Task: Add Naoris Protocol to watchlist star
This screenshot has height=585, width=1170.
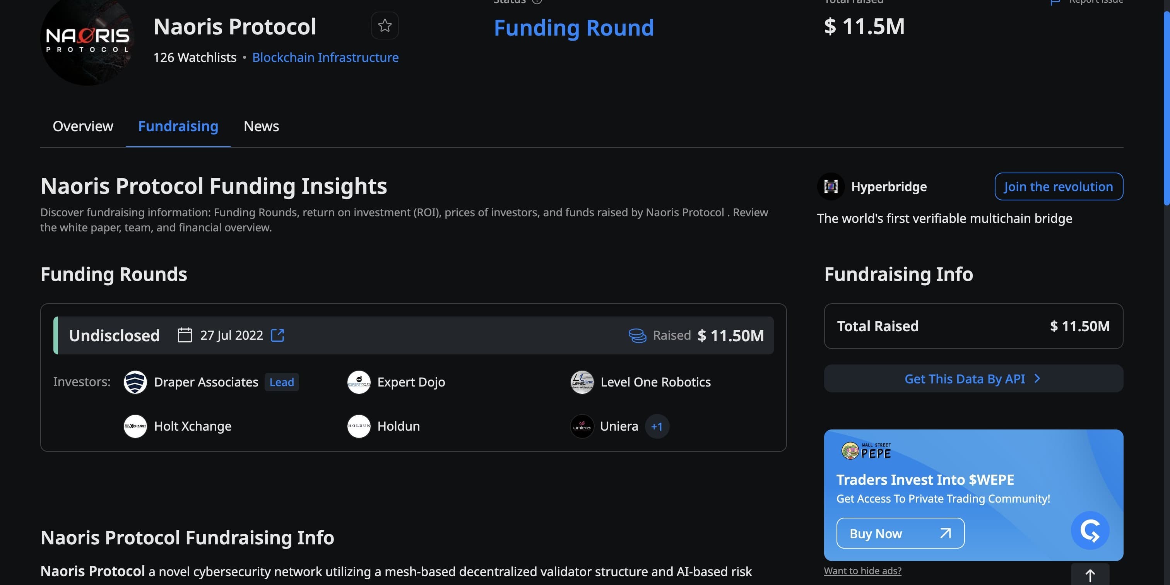Action: (x=385, y=26)
